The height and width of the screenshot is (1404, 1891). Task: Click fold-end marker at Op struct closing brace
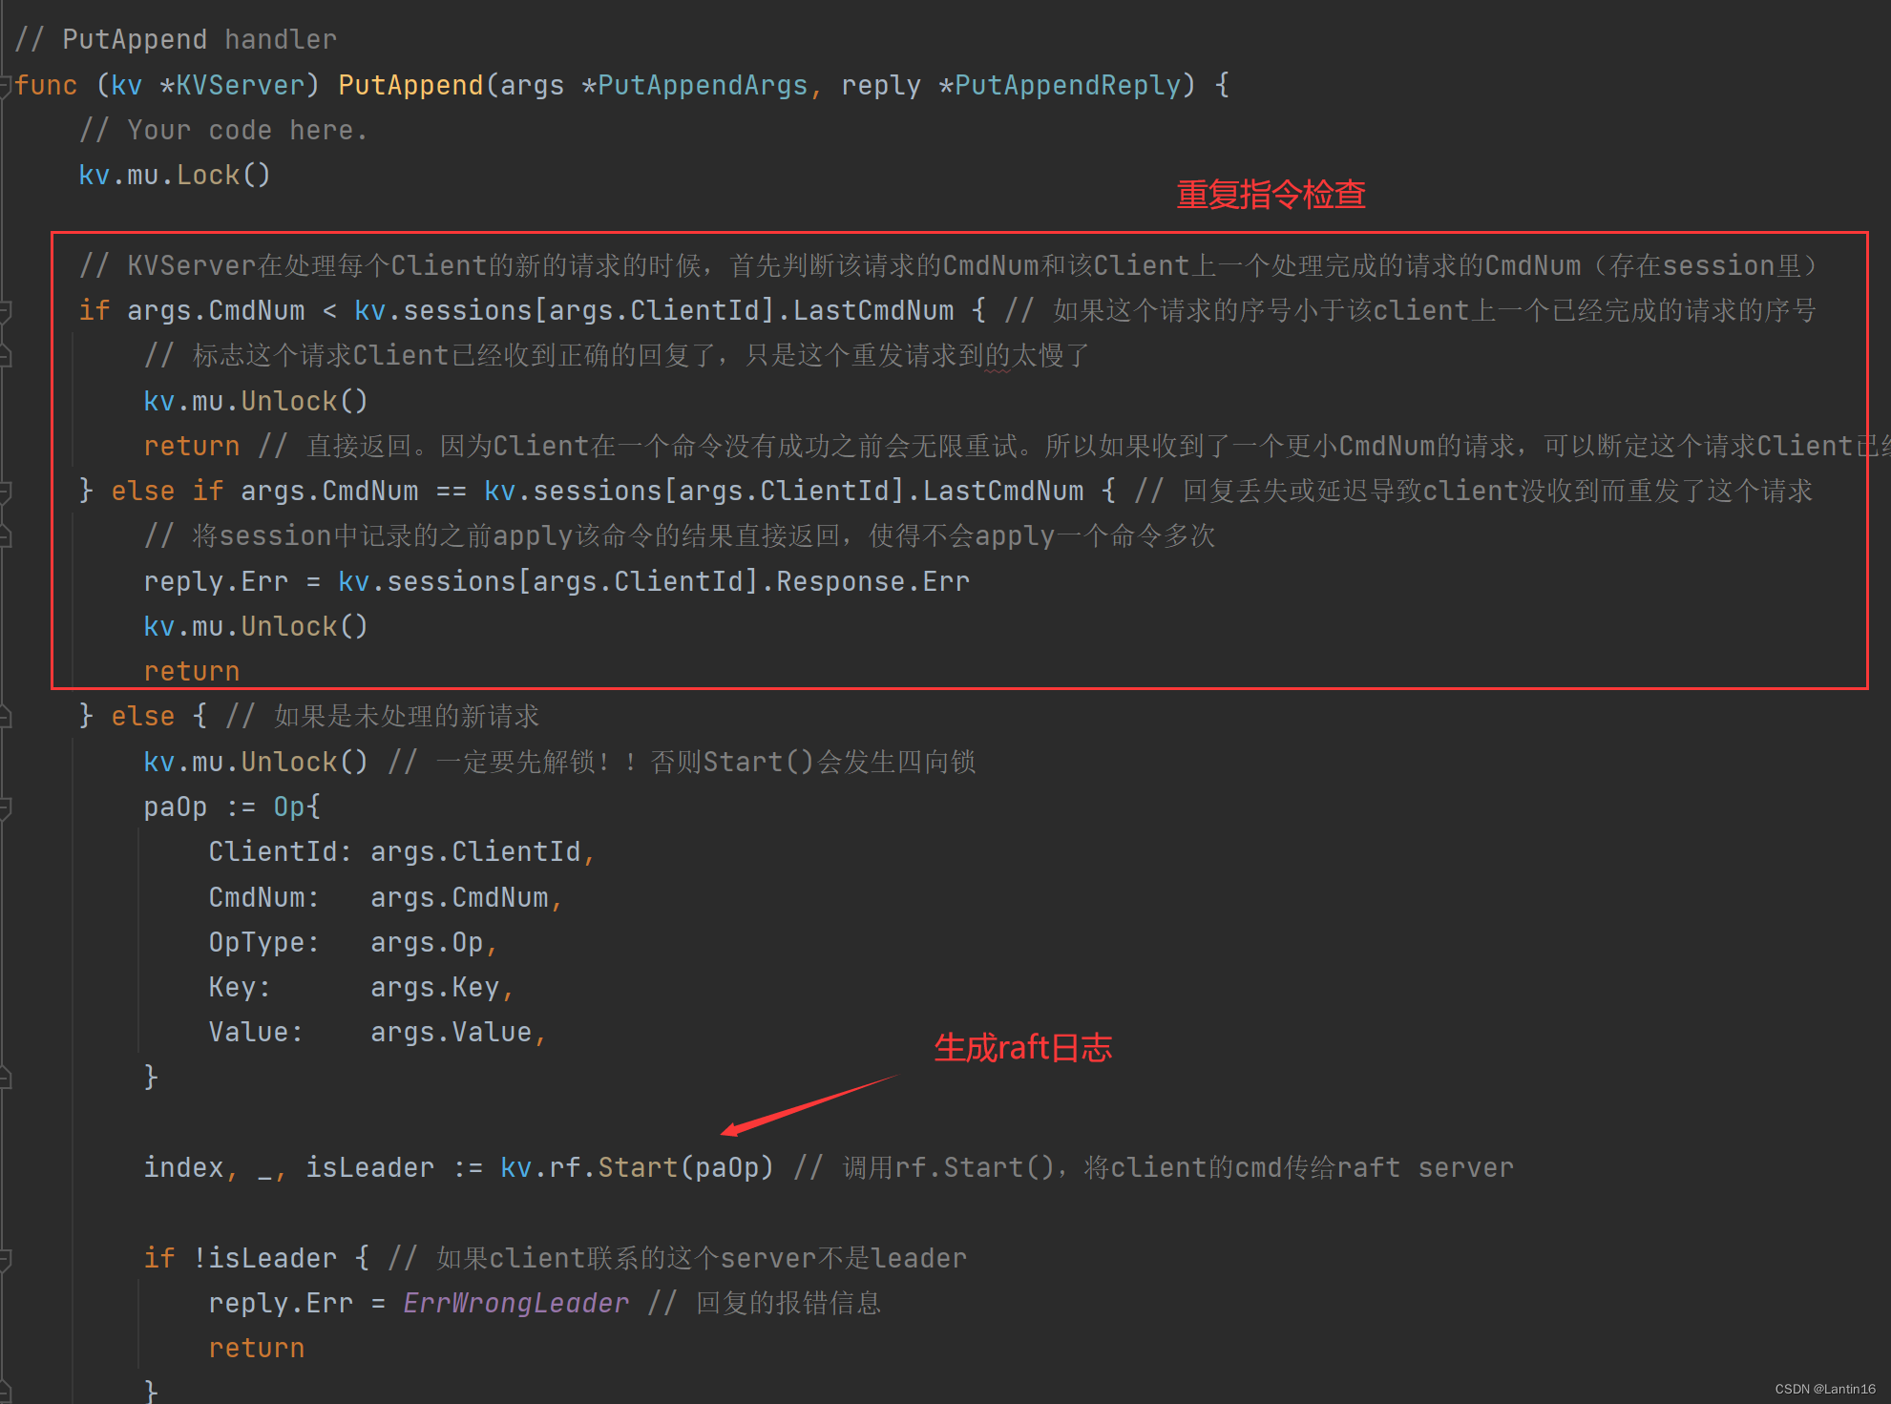tap(5, 1078)
